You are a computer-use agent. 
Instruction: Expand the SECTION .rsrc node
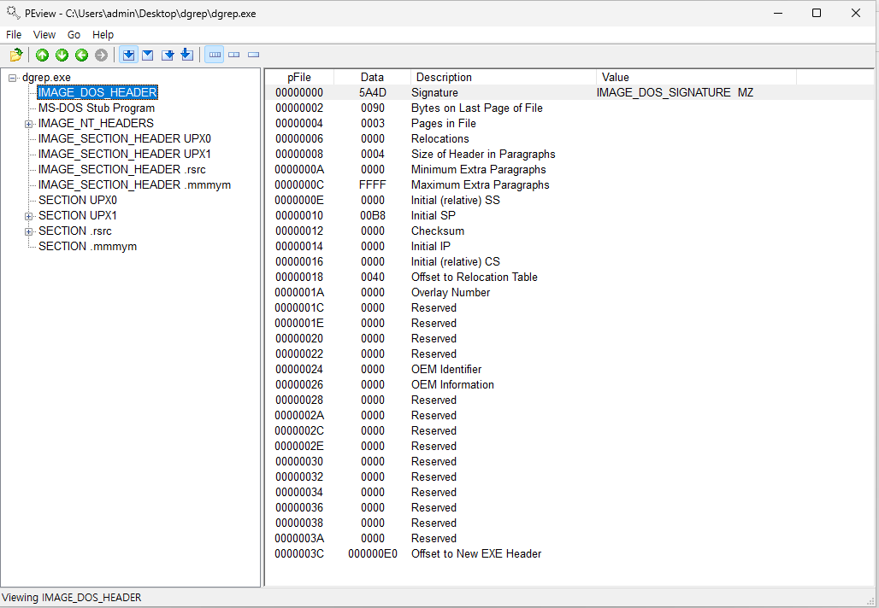(x=28, y=231)
